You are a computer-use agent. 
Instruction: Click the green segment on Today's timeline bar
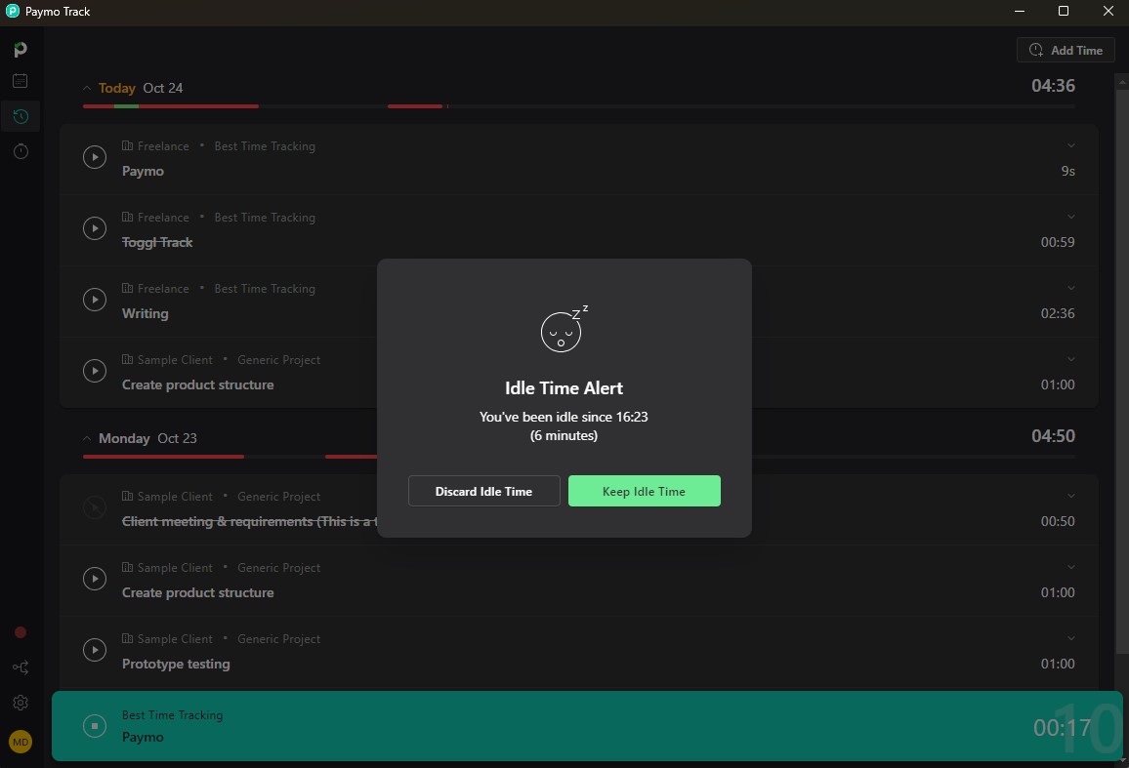pyautogui.click(x=126, y=105)
